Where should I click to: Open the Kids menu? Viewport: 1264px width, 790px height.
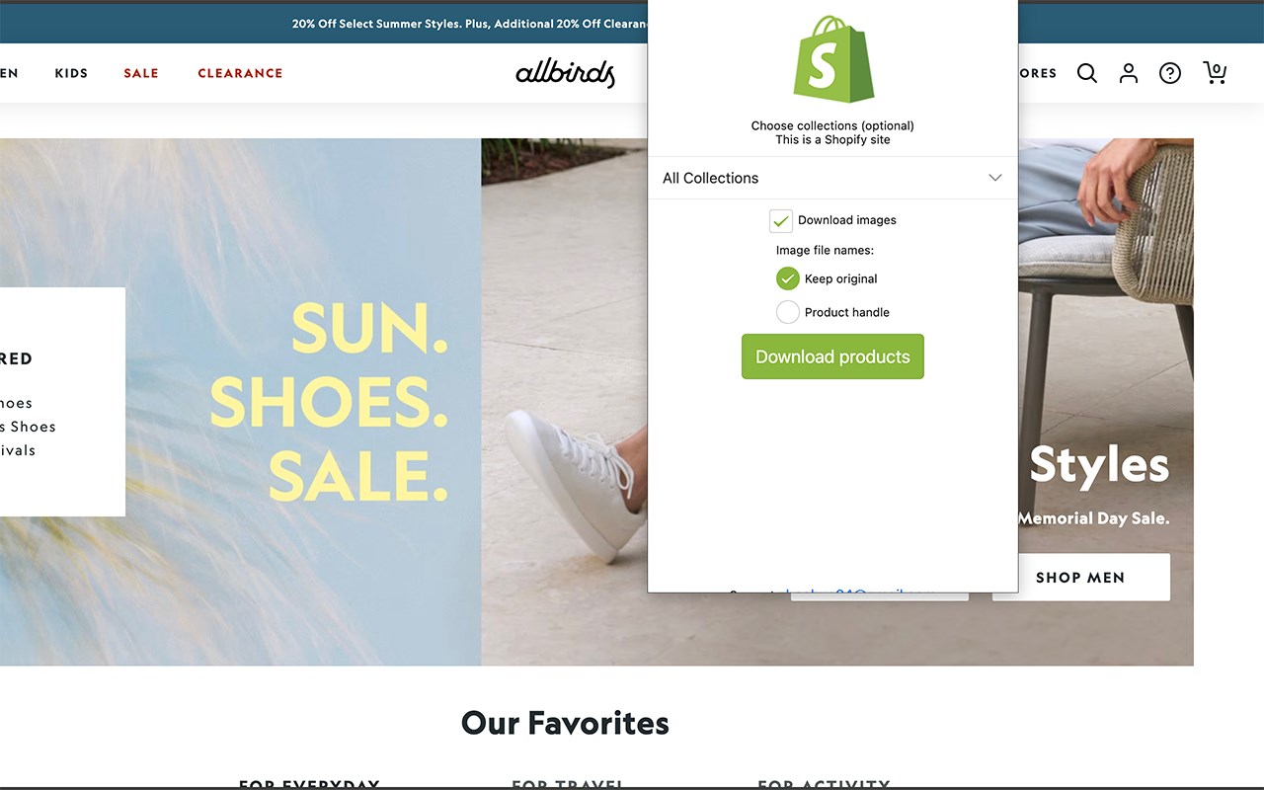tap(71, 73)
